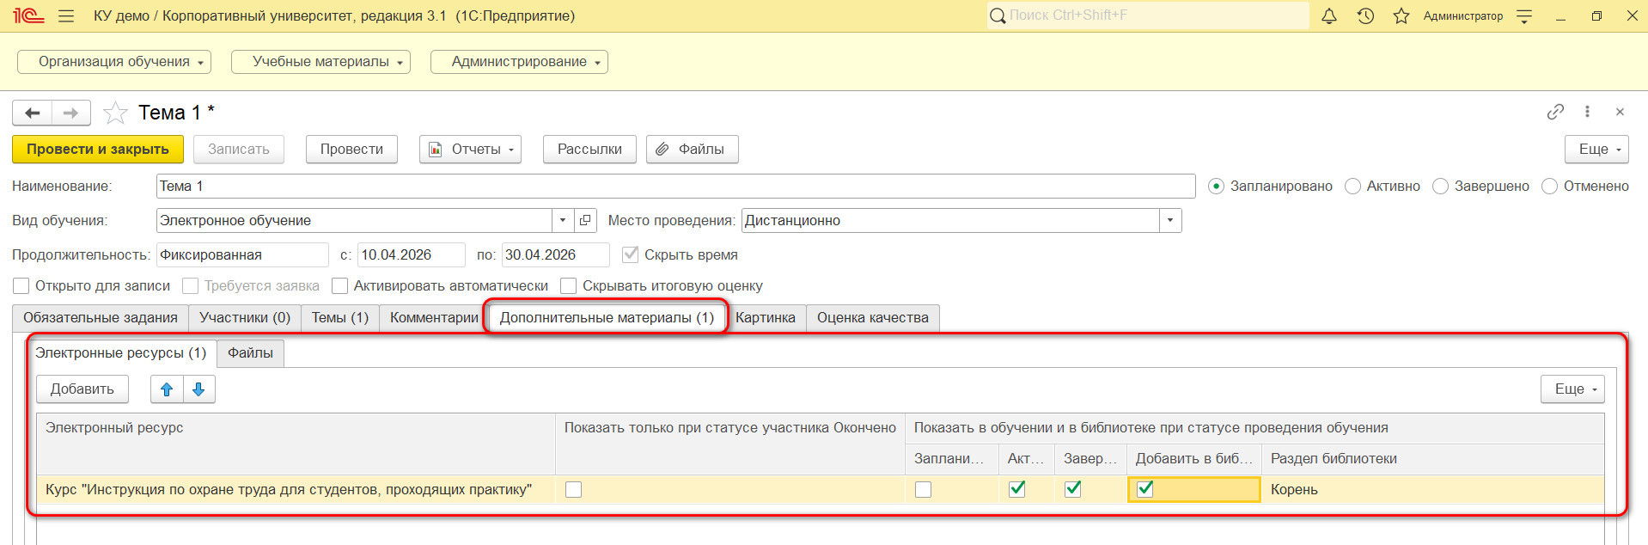The height and width of the screenshot is (545, 1648).
Task: Select Отменено status radio
Action: click(x=1549, y=187)
